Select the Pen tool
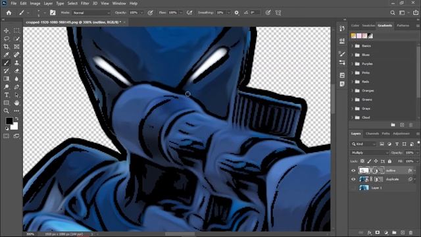 (x=16, y=87)
